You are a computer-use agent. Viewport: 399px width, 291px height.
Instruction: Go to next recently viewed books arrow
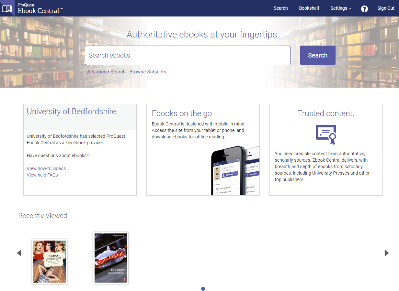click(x=387, y=253)
